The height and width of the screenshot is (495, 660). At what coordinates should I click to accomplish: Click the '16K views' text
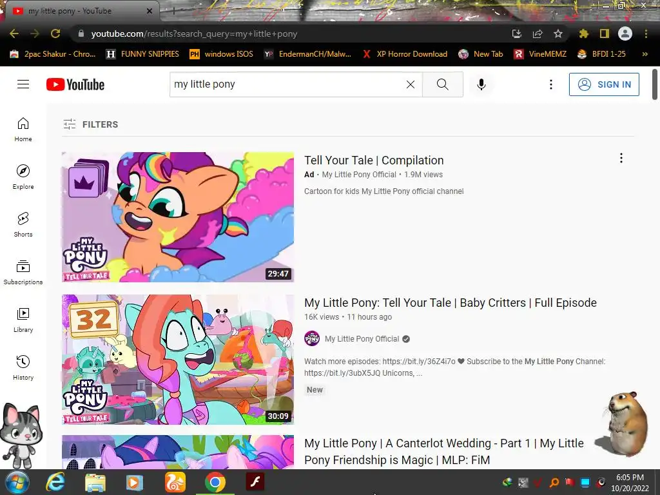pos(322,317)
